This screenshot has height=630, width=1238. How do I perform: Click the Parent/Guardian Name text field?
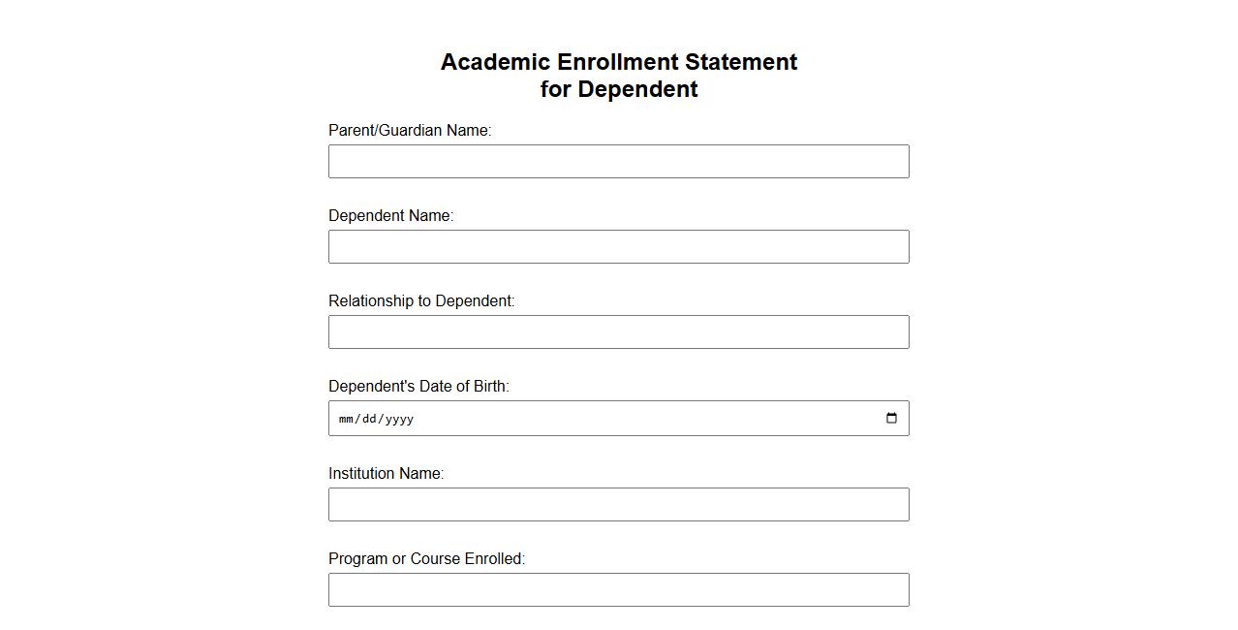618,162
